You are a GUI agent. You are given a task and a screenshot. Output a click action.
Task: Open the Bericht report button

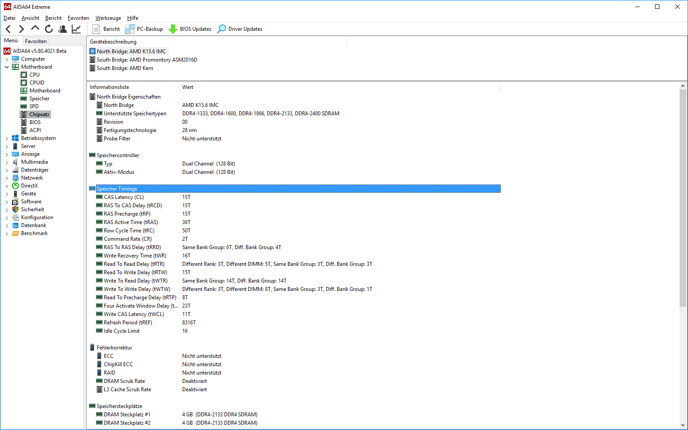click(106, 29)
